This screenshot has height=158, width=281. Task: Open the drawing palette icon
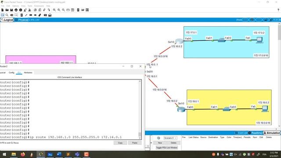click(68, 10)
